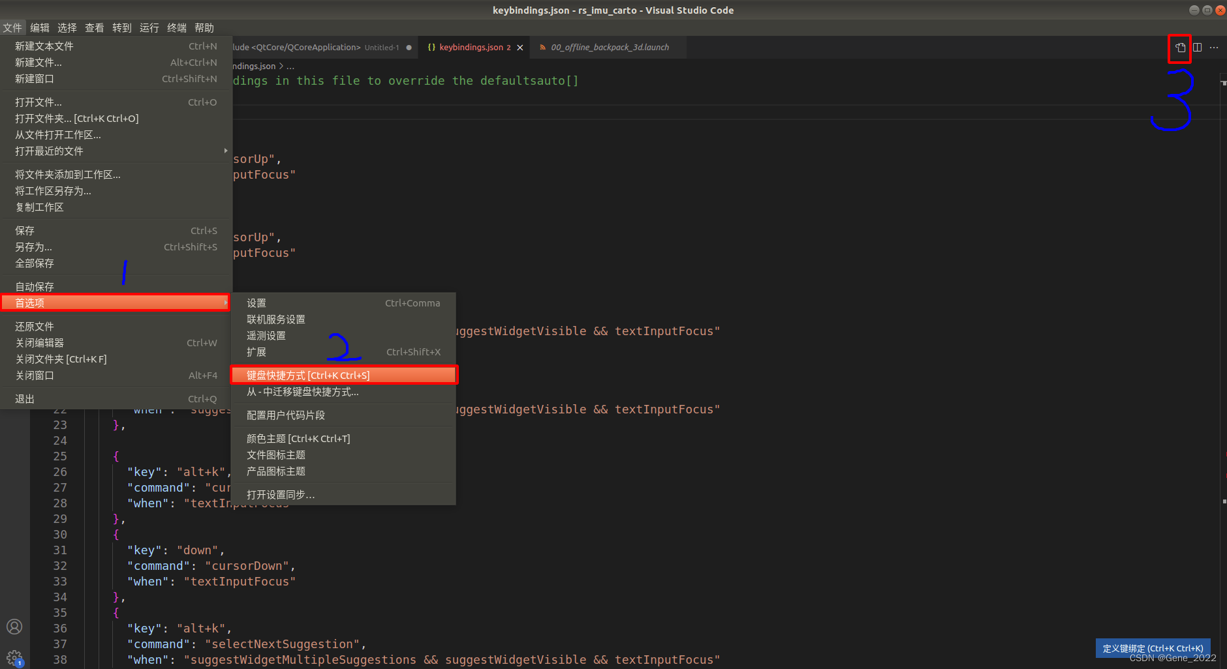
Task: Choose 另存为... menu entry
Action: point(116,247)
